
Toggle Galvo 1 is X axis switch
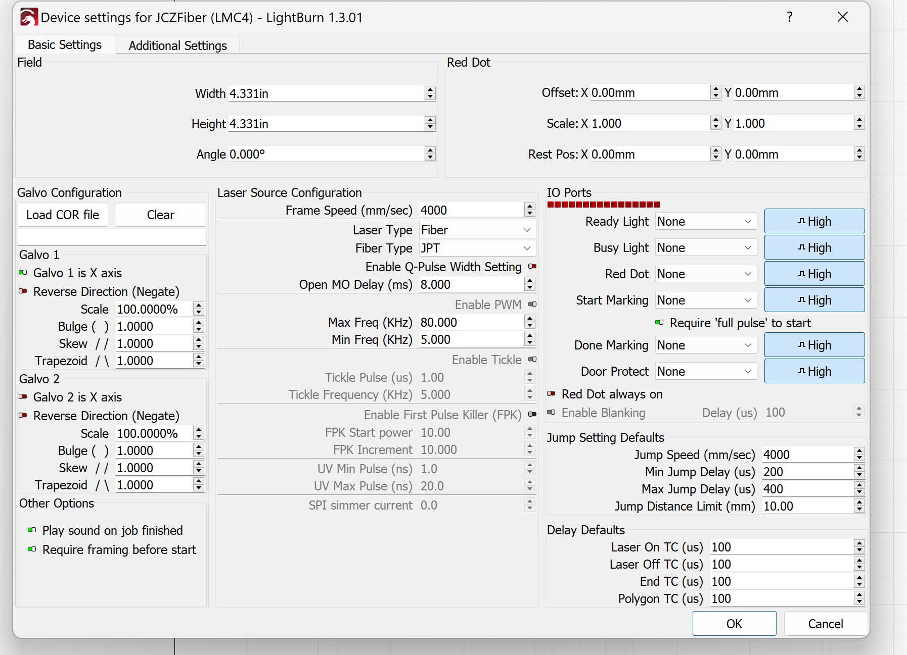(23, 273)
